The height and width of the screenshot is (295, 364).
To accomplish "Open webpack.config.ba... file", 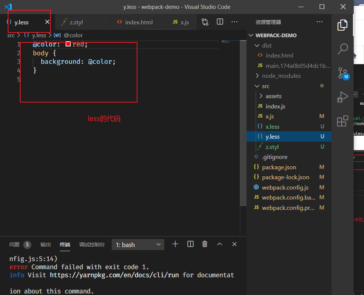I will [289, 197].
